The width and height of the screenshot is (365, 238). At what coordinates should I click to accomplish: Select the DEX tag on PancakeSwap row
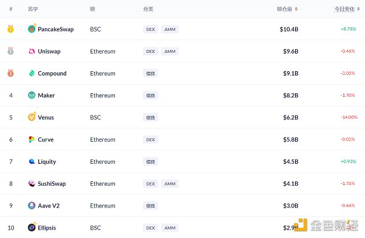click(x=150, y=29)
